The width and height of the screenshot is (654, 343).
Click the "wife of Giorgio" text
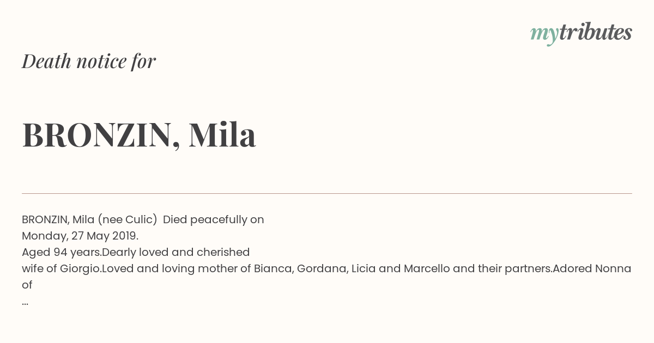[x=60, y=268]
